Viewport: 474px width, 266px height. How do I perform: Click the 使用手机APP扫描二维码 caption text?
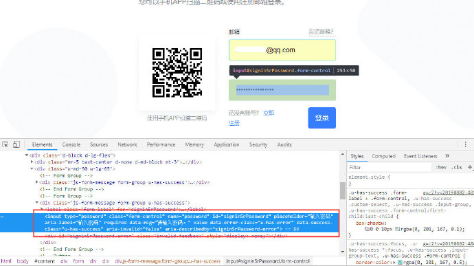[x=177, y=118]
